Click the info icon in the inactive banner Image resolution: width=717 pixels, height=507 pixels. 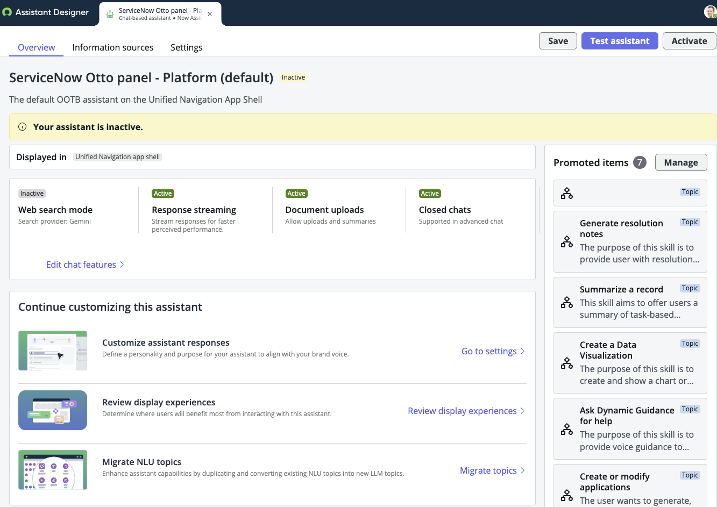[x=23, y=127]
